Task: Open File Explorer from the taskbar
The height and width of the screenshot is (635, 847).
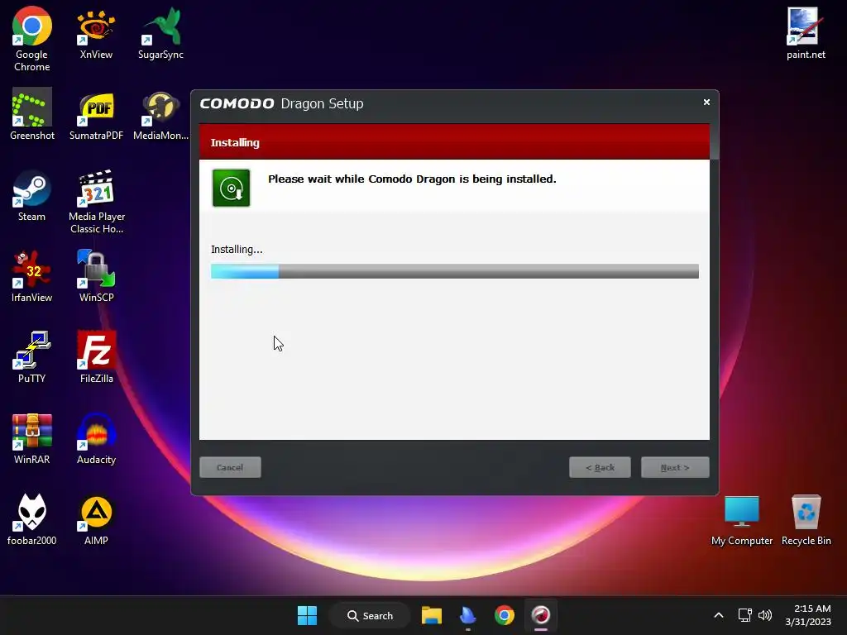Action: tap(432, 615)
